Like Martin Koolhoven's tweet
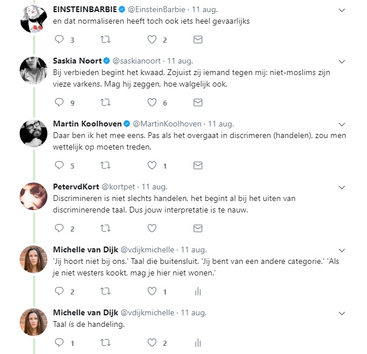 pos(152,165)
